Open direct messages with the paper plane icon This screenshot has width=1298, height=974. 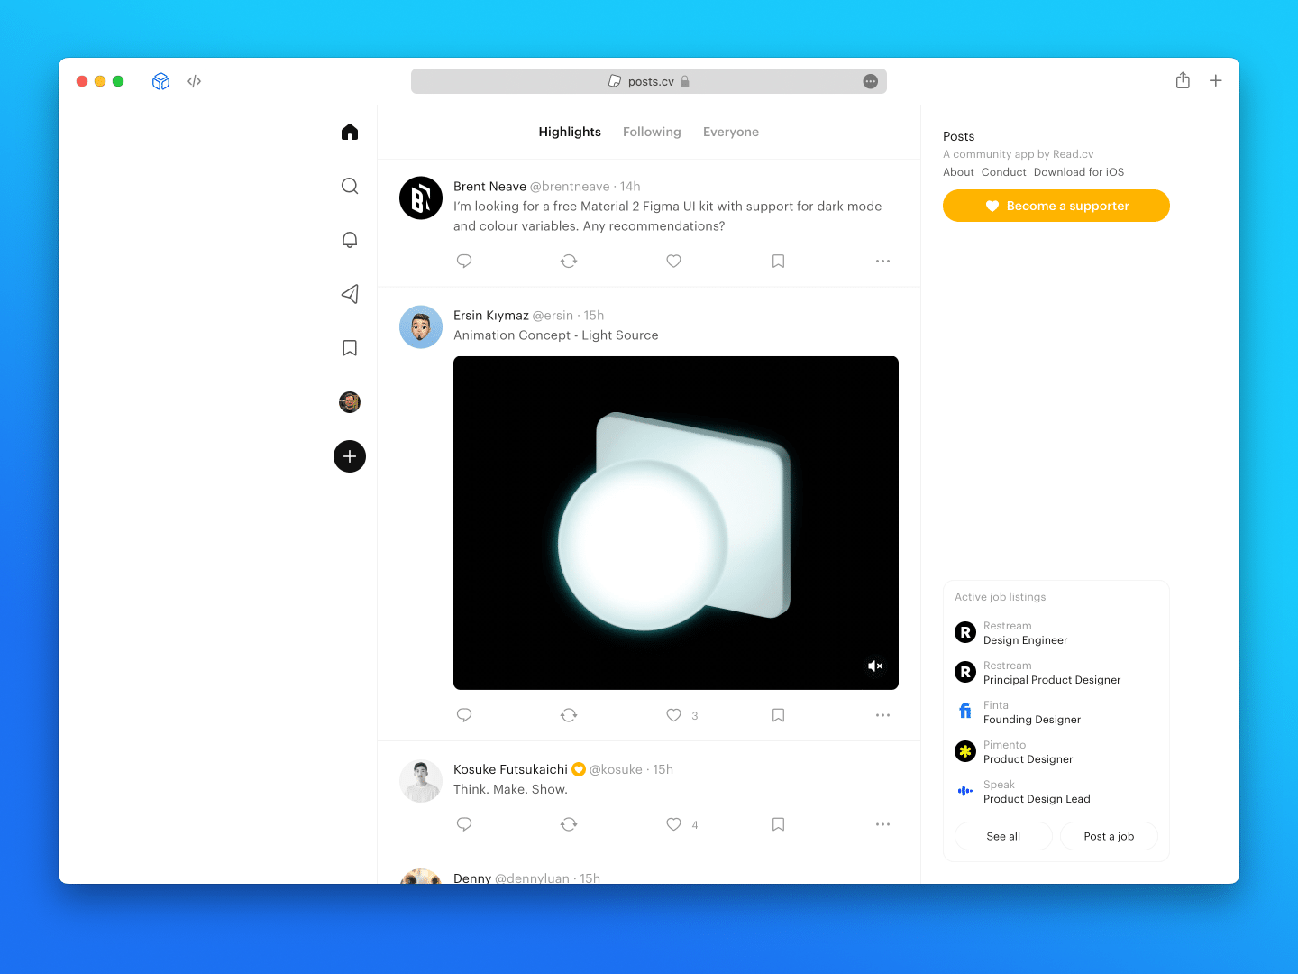(349, 294)
